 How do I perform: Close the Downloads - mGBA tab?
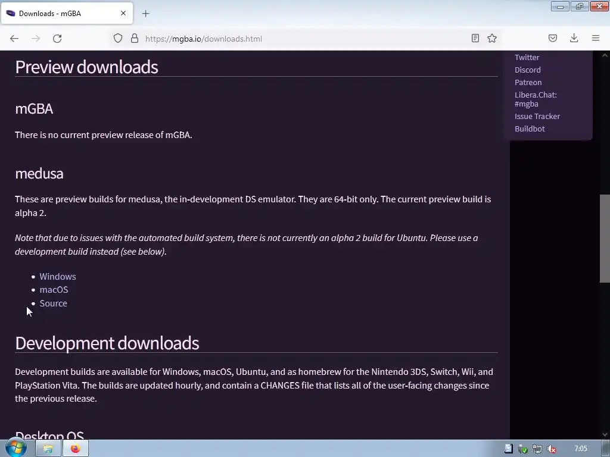click(123, 13)
